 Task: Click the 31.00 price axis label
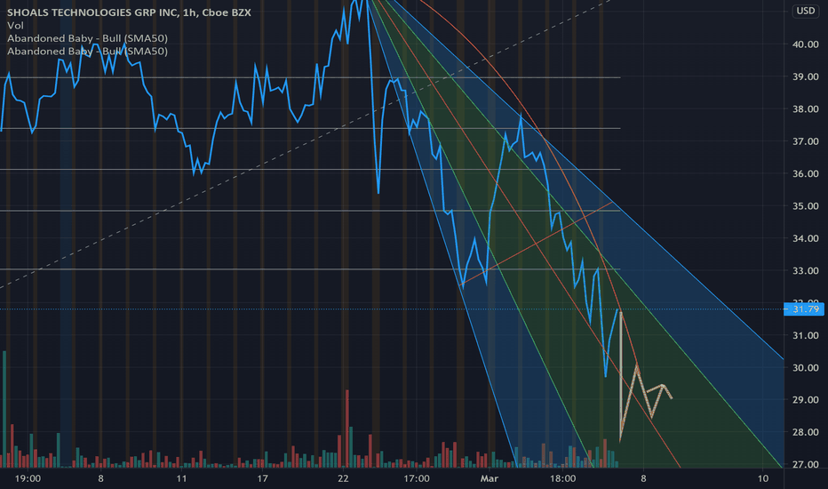coord(805,336)
